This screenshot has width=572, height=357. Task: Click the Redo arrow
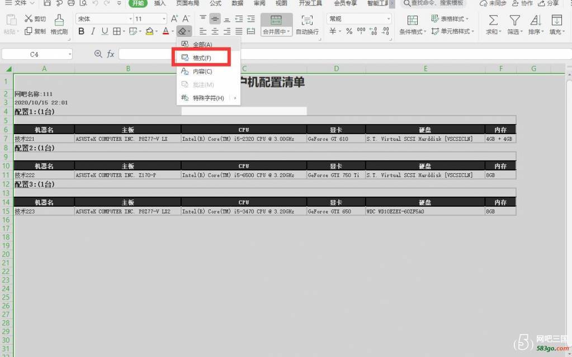(x=107, y=3)
